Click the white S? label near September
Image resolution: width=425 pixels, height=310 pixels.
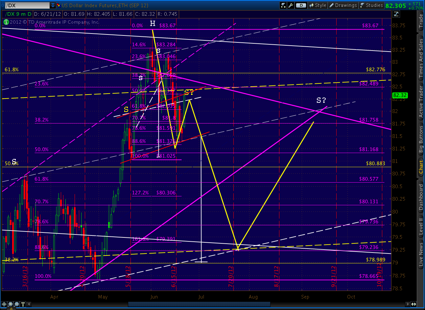click(321, 100)
